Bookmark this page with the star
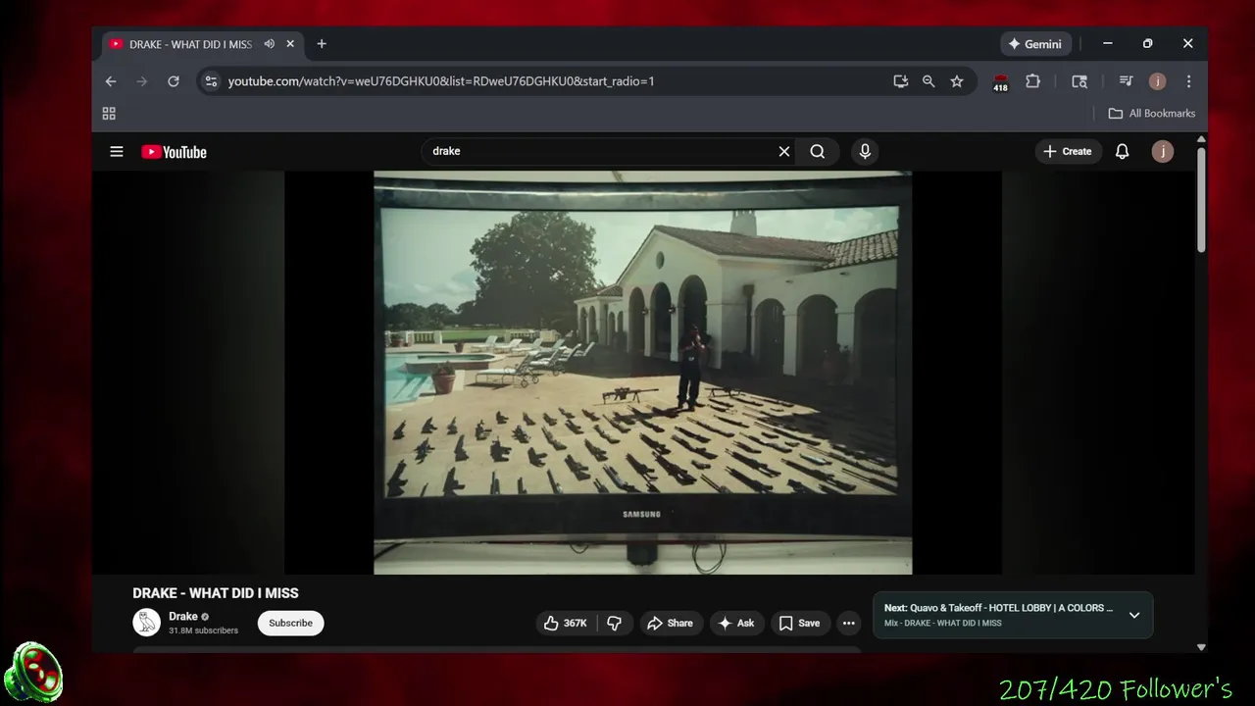The image size is (1255, 706). [x=957, y=81]
